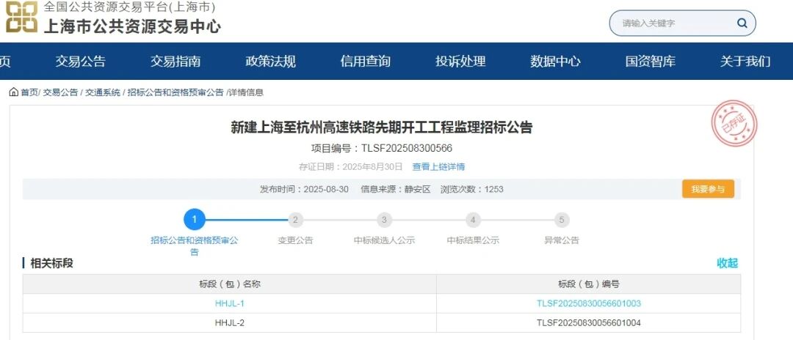Viewport: 793px width, 340px height.
Task: Open the 政策法规 navigation menu
Action: [x=270, y=62]
